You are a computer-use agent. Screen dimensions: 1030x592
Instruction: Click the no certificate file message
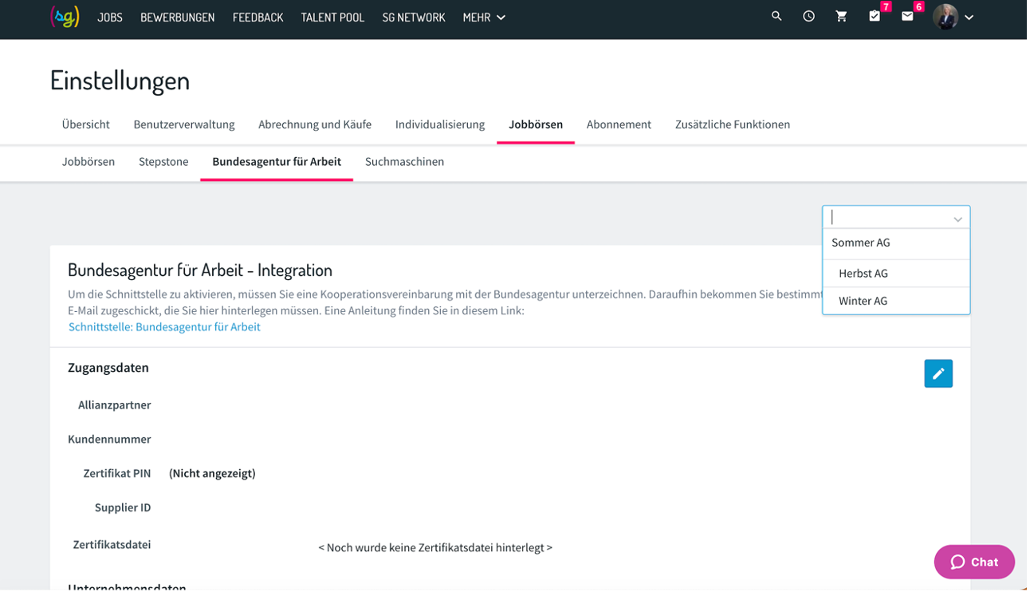tap(435, 548)
